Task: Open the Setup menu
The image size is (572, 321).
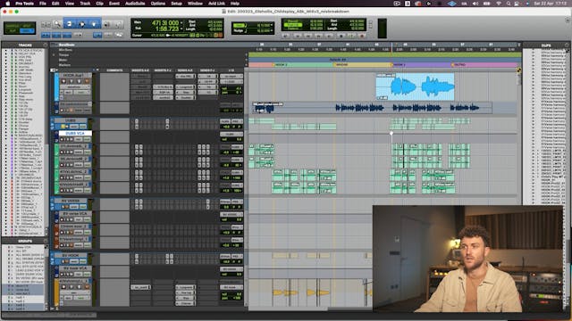Action: (177, 4)
